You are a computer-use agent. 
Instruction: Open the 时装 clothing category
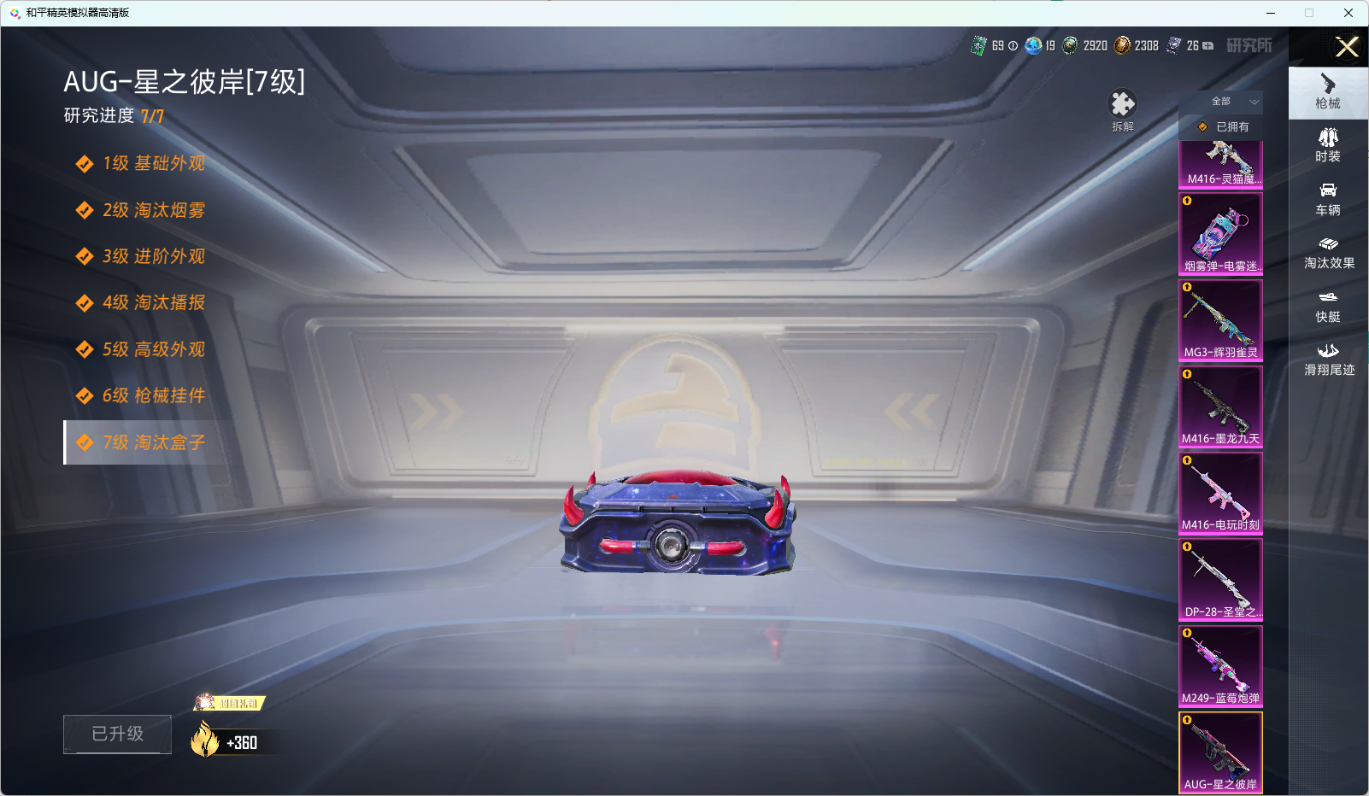[1328, 145]
